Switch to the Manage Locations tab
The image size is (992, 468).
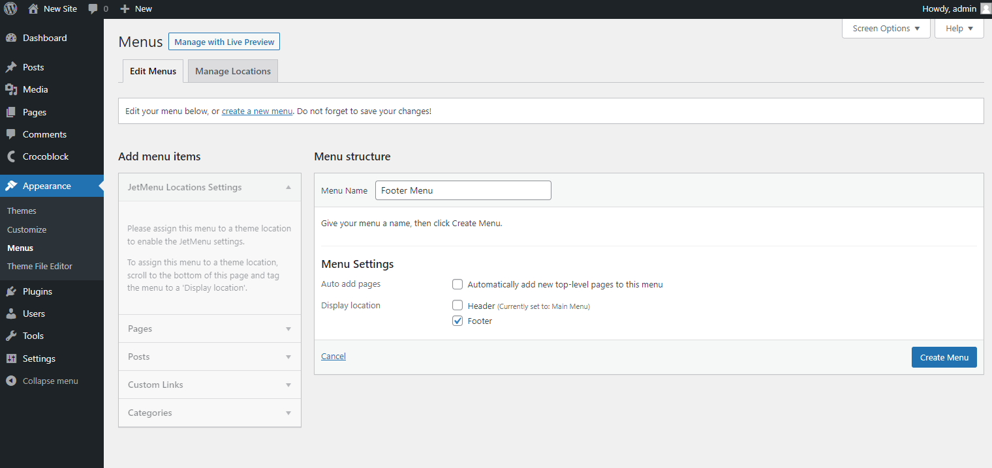233,71
